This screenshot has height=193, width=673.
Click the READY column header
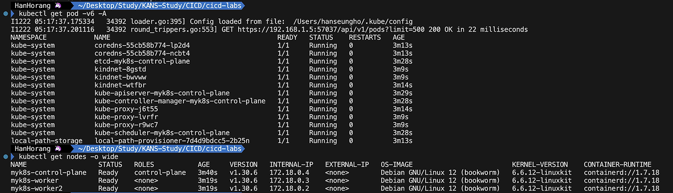pyautogui.click(x=287, y=37)
